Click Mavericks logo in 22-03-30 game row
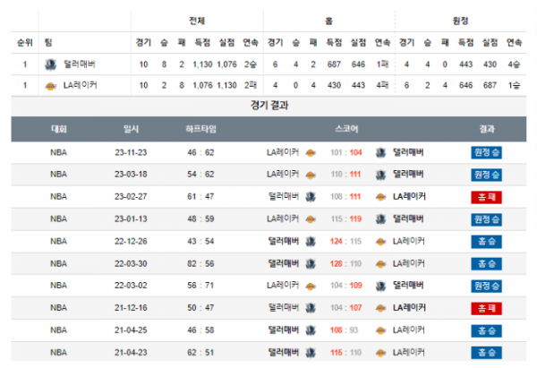 click(311, 264)
